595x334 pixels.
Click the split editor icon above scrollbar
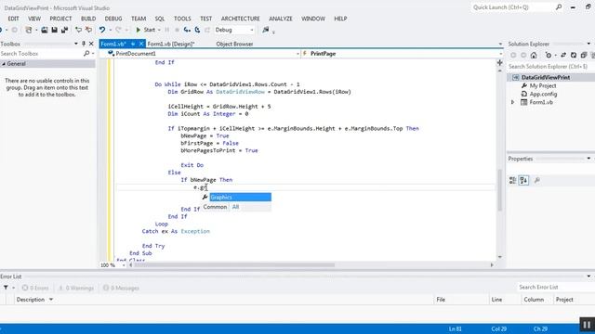pyautogui.click(x=500, y=63)
